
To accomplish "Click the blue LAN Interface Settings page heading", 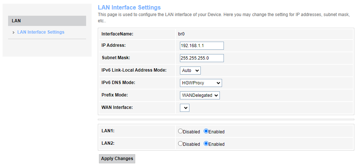I will point(129,7).
